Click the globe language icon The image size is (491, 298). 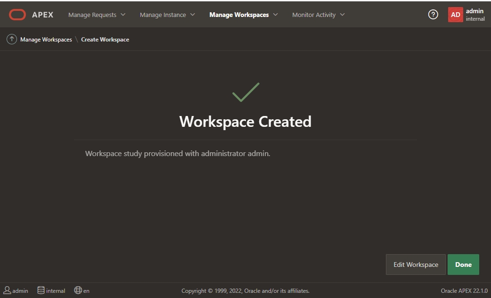(x=78, y=290)
